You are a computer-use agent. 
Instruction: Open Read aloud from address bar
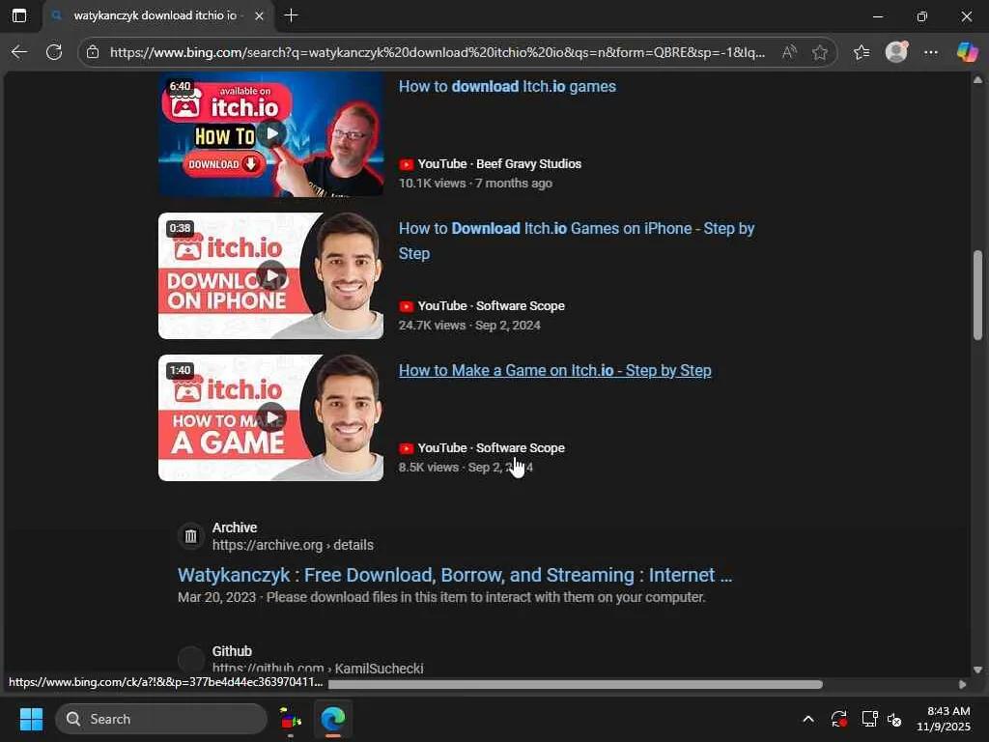click(789, 52)
